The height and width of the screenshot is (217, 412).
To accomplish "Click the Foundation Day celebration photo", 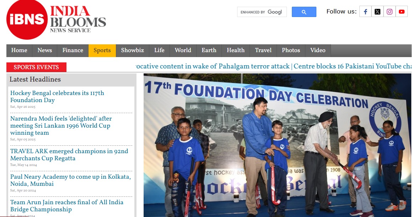I will click(x=277, y=145).
